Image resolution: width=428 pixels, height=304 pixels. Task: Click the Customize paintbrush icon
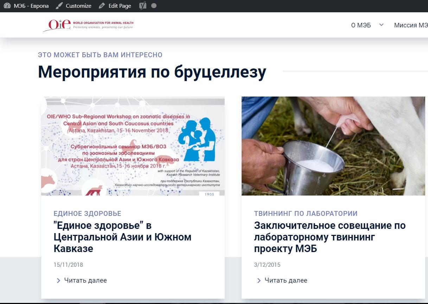(x=59, y=6)
